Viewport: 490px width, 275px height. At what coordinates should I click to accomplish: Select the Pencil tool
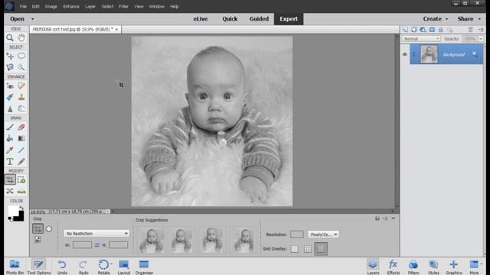[21, 161]
